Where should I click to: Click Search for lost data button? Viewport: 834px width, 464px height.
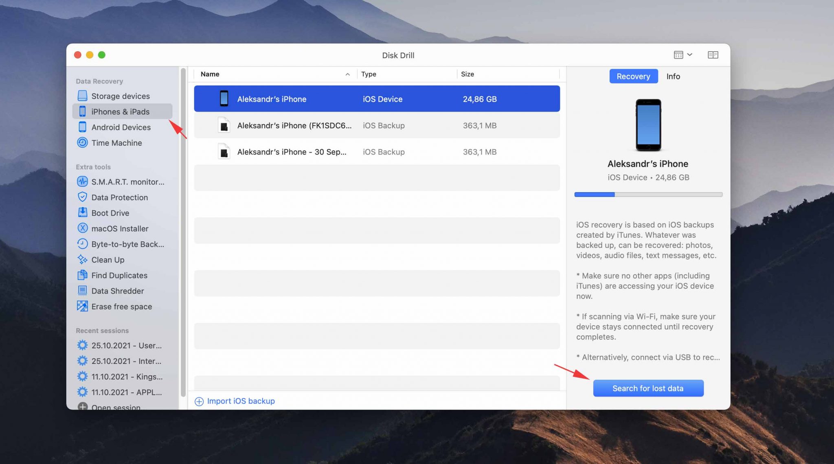pyautogui.click(x=648, y=388)
